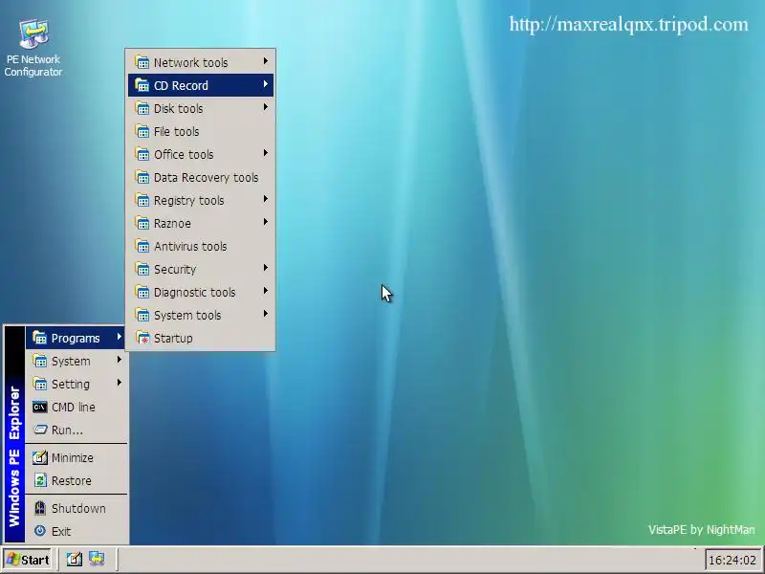
Task: Select the Diagnostic tools menu label
Action: 195,292
